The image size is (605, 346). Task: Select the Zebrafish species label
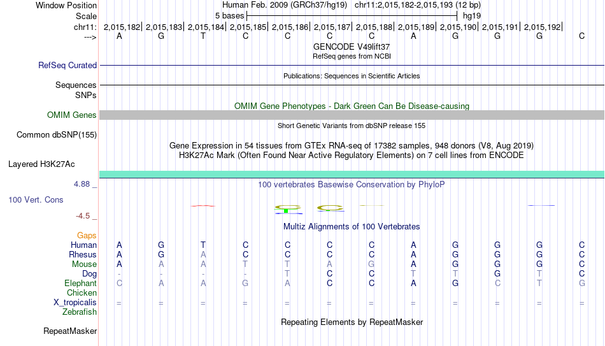(x=80, y=312)
